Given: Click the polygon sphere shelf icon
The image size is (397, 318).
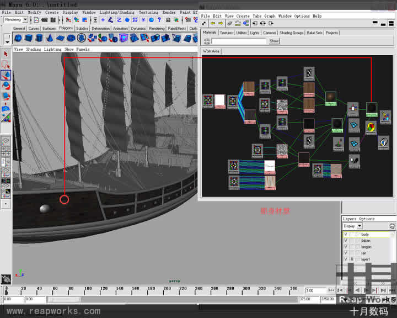Looking at the screenshot, I should [x=18, y=38].
